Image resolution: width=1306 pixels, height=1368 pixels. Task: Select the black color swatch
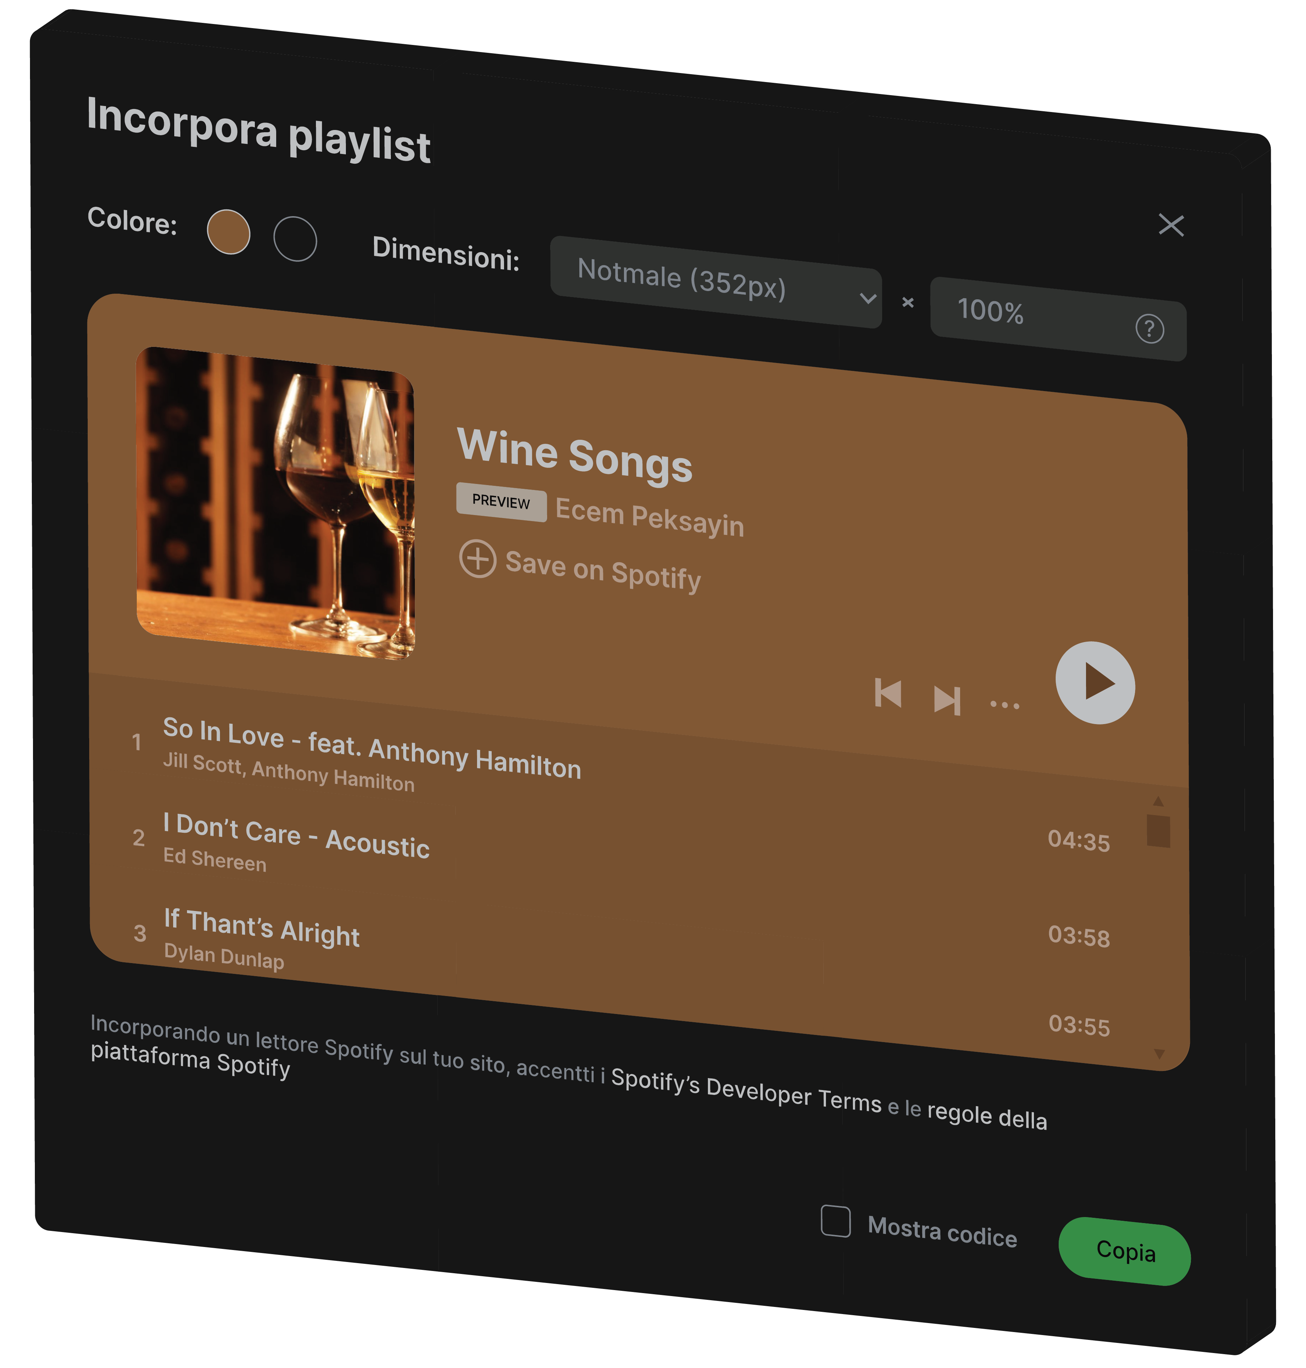[295, 239]
